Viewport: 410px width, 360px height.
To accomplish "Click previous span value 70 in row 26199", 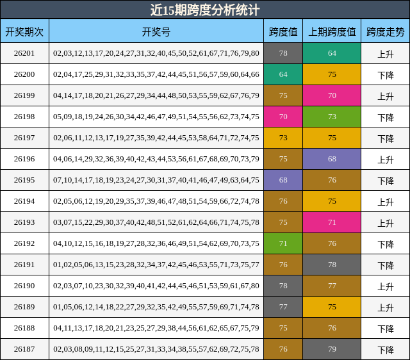I will pos(332,95).
